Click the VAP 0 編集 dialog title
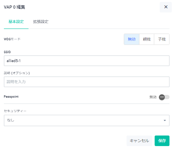Viewport: 173px width, 148px height. point(14,7)
